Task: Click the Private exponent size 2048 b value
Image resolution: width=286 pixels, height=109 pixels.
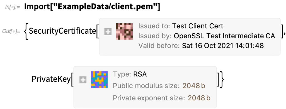Action: click(199, 98)
